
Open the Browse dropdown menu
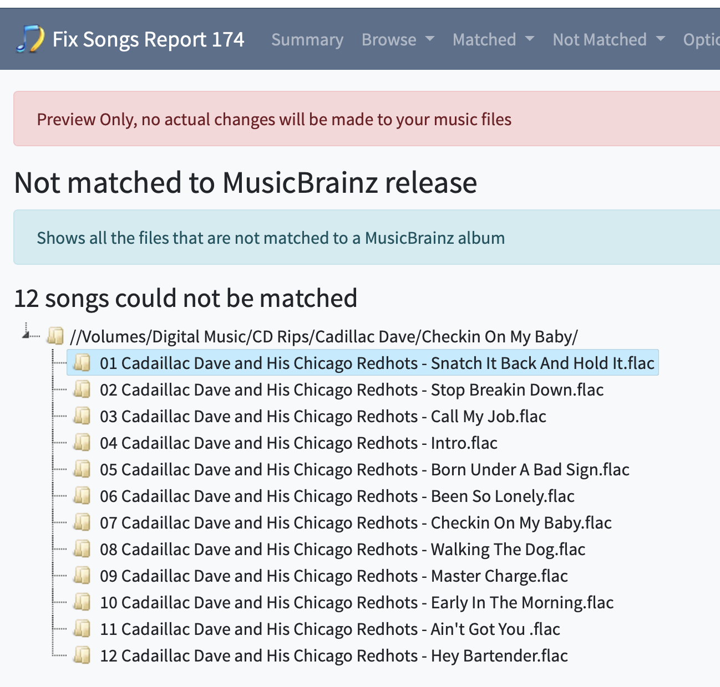(x=397, y=40)
